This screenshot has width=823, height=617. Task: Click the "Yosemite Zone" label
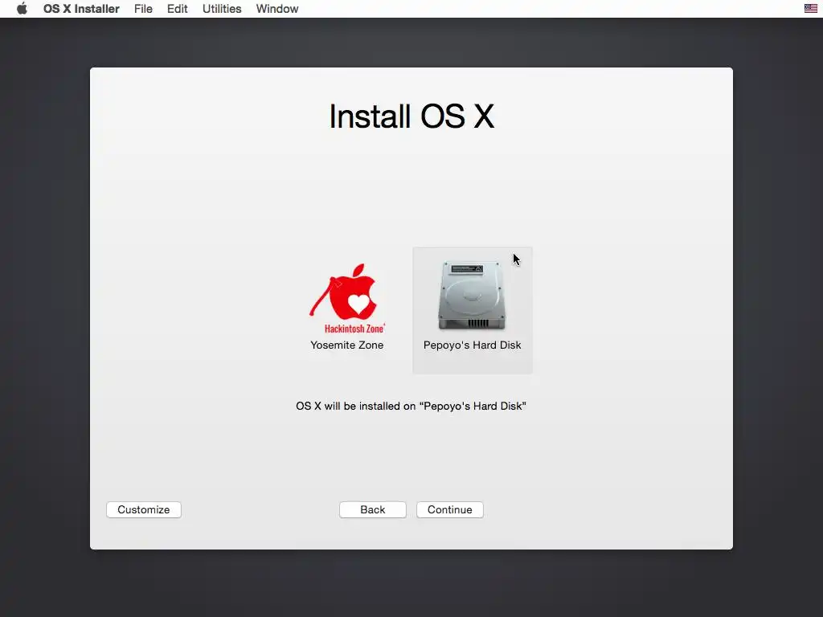click(347, 345)
